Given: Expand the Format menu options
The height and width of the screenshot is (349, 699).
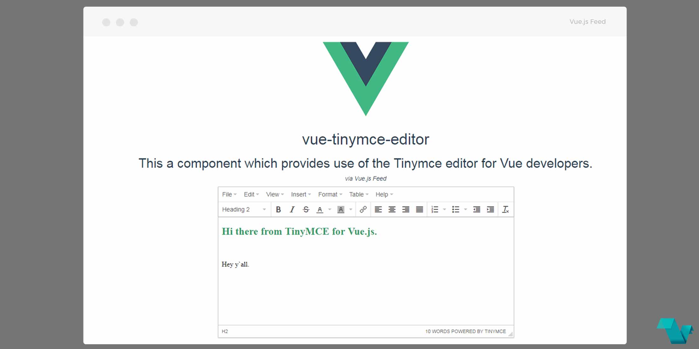Looking at the screenshot, I should click(x=329, y=194).
